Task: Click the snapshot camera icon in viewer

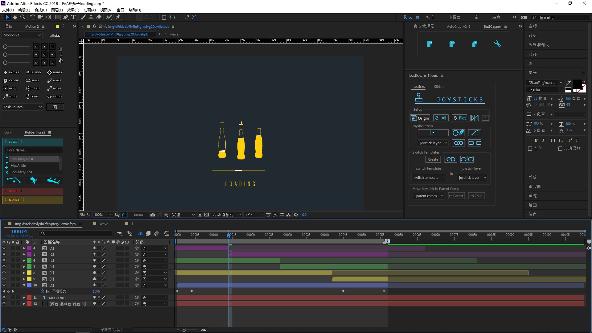Action: [x=152, y=215]
